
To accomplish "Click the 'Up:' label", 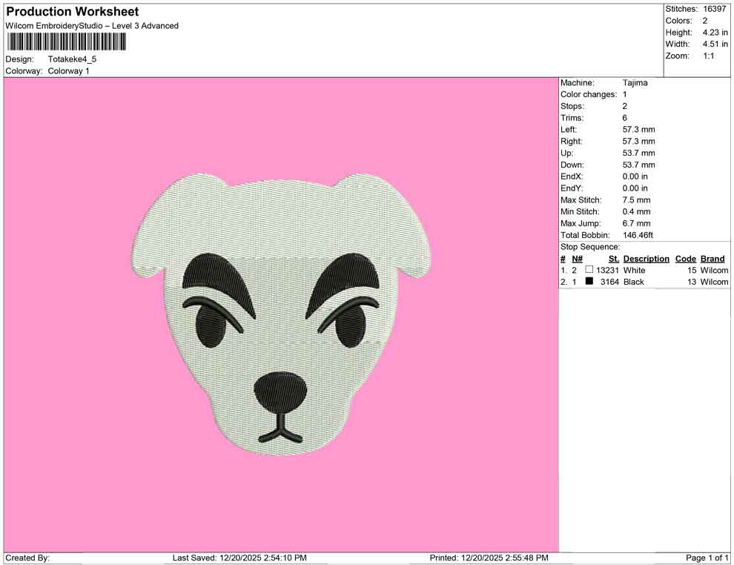I will 567,153.
